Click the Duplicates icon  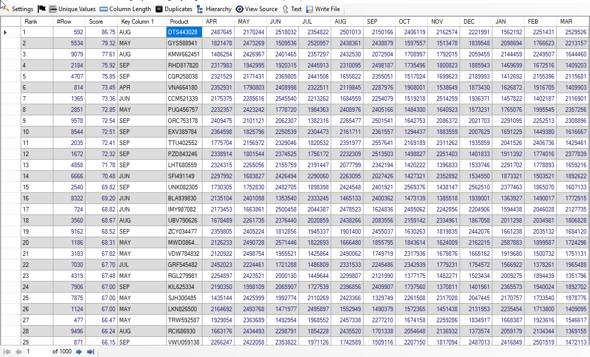pos(159,9)
